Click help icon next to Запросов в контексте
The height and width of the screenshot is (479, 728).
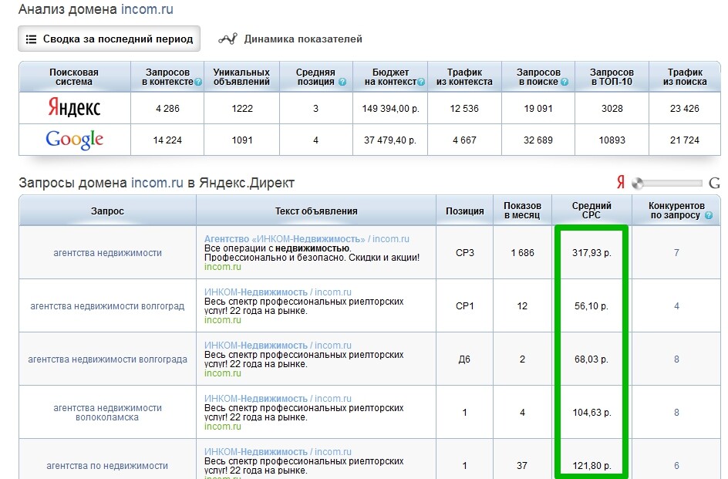tap(198, 83)
